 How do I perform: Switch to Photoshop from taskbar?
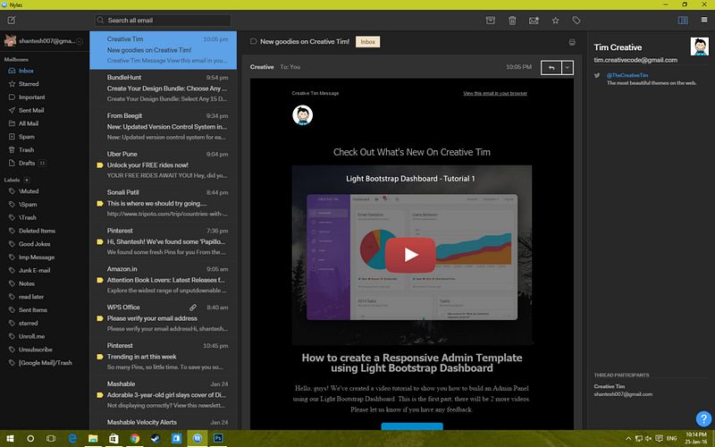point(218,438)
